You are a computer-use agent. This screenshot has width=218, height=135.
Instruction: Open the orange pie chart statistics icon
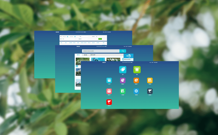pyautogui.click(x=136, y=80)
